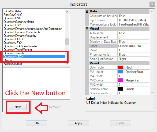This screenshot has height=132, width=157.
Task: Toggle the Auto scale True value
Action: 133,33
